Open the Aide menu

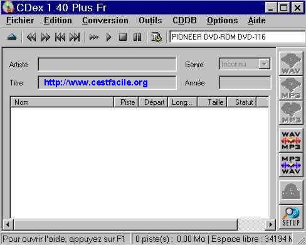(256, 21)
